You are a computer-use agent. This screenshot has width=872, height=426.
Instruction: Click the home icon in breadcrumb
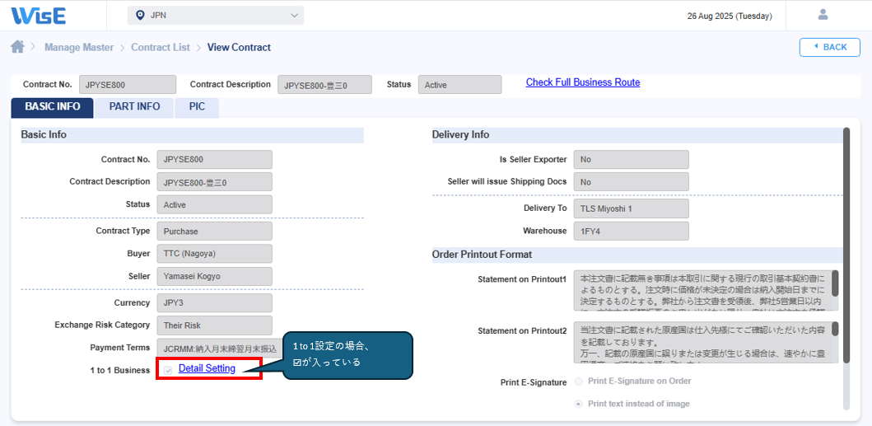click(17, 47)
